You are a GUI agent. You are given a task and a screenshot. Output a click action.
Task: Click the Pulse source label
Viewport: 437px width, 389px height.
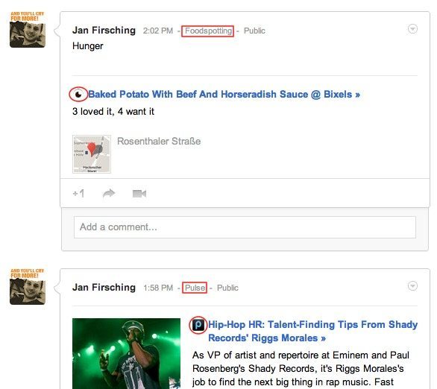coord(195,288)
